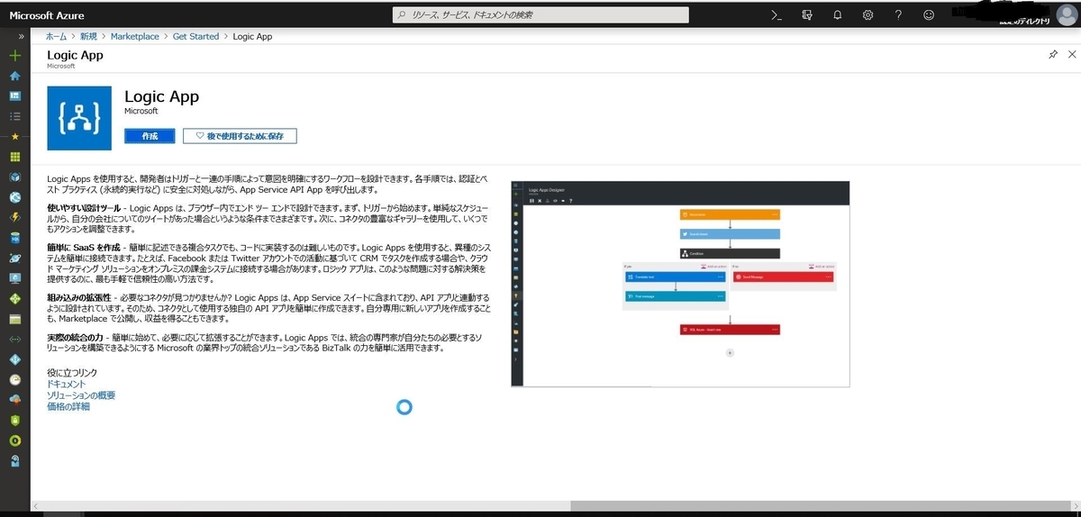Open Security Center green shield icon

pyautogui.click(x=14, y=420)
